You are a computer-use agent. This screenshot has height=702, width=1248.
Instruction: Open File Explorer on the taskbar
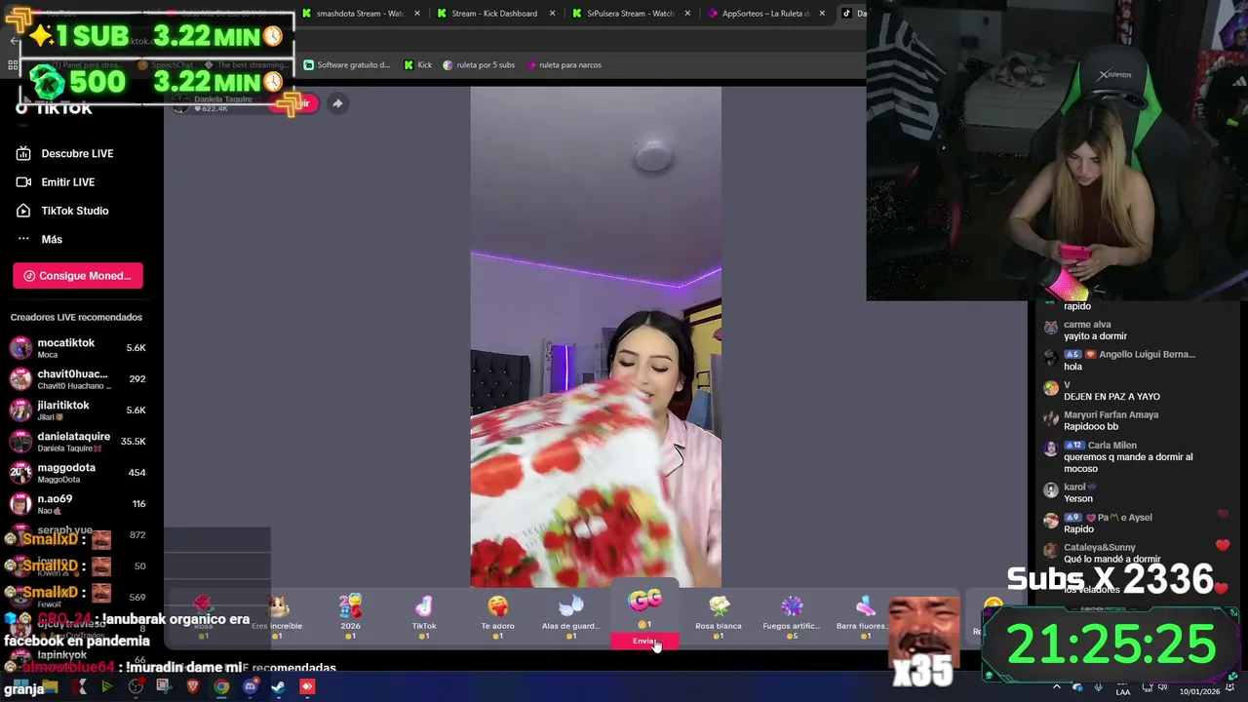pos(51,687)
